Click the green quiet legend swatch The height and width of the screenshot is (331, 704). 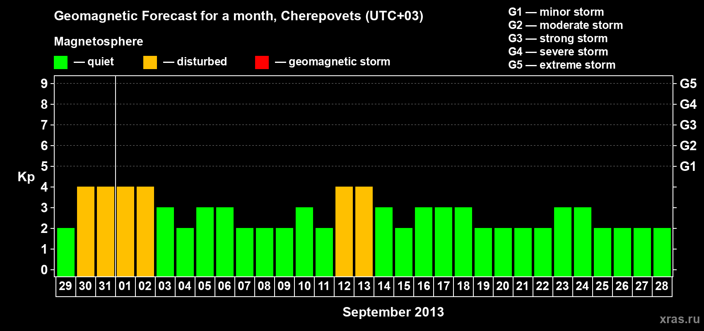point(60,62)
